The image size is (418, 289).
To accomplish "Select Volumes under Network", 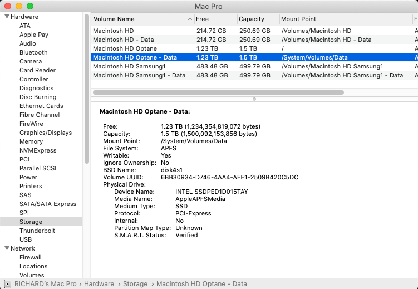I will 32,275.
